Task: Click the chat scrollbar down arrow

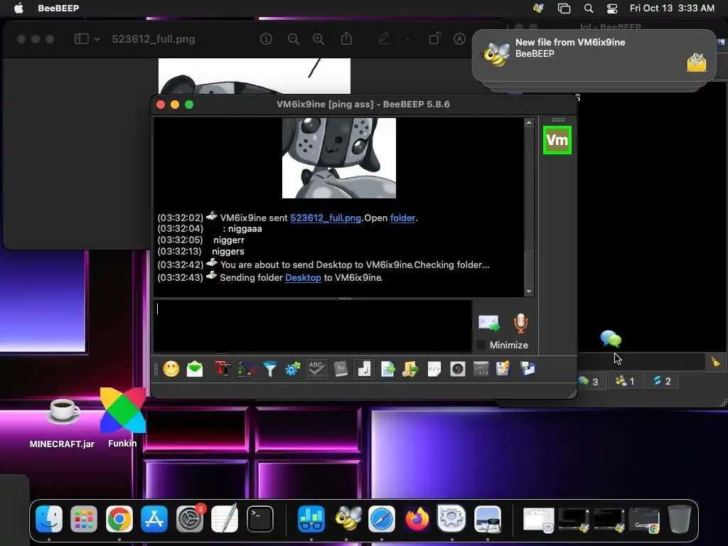Action: click(x=529, y=291)
